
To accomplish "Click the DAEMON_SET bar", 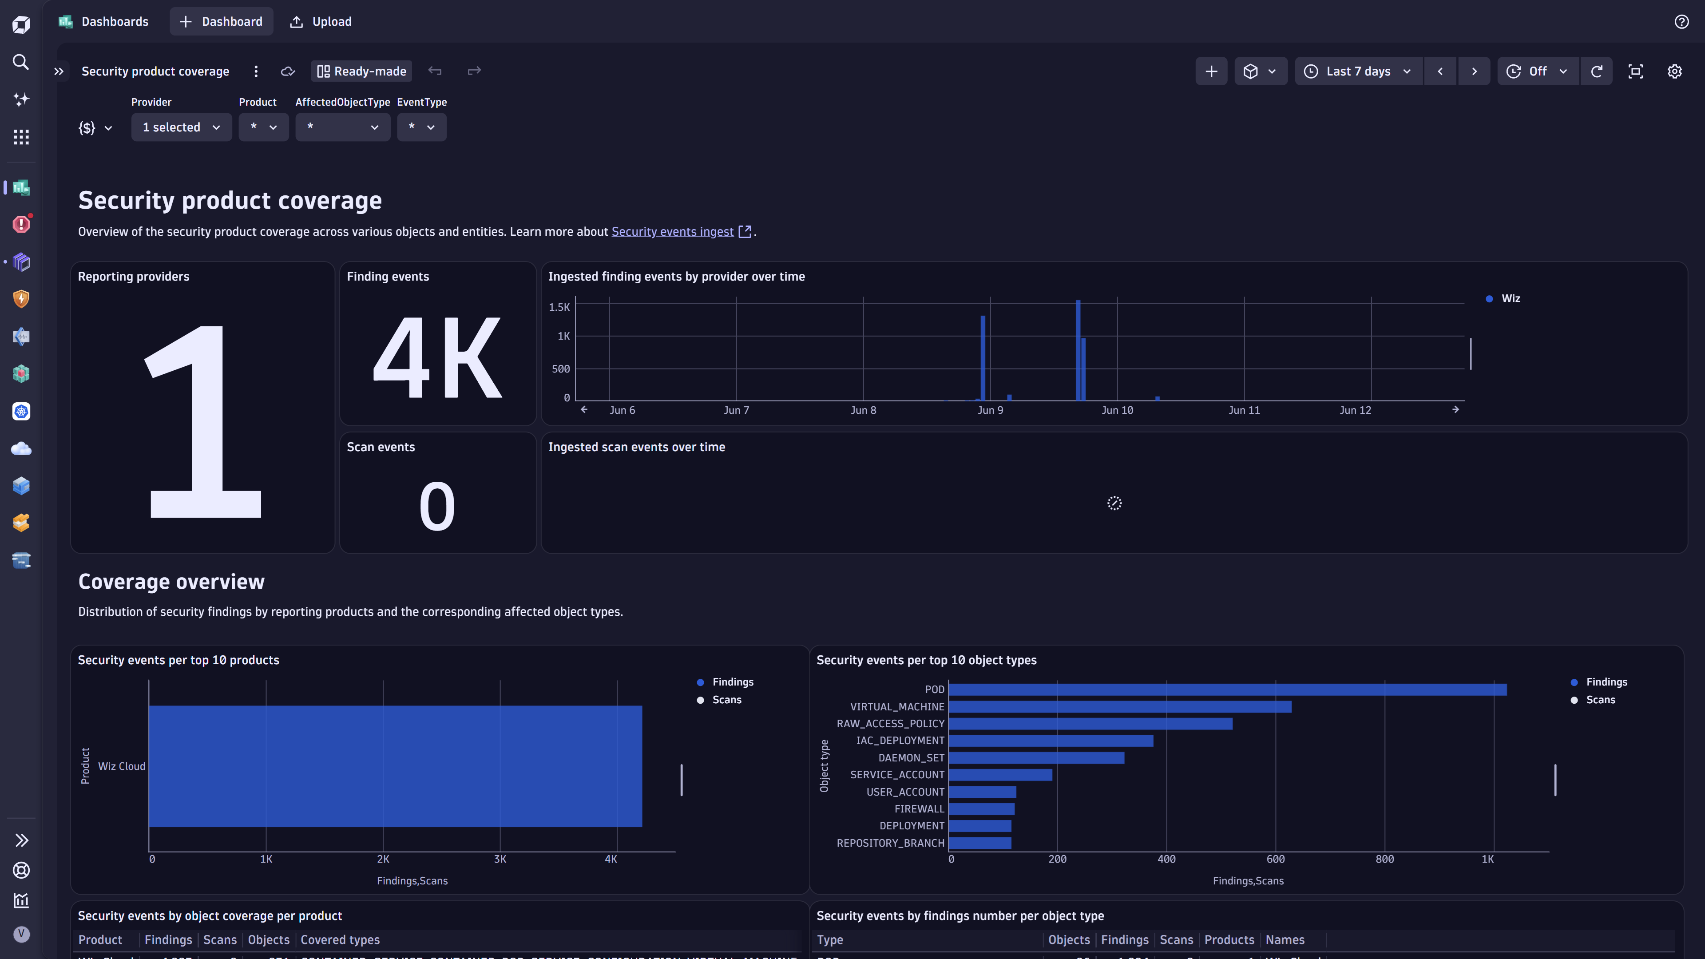I will [x=1036, y=758].
